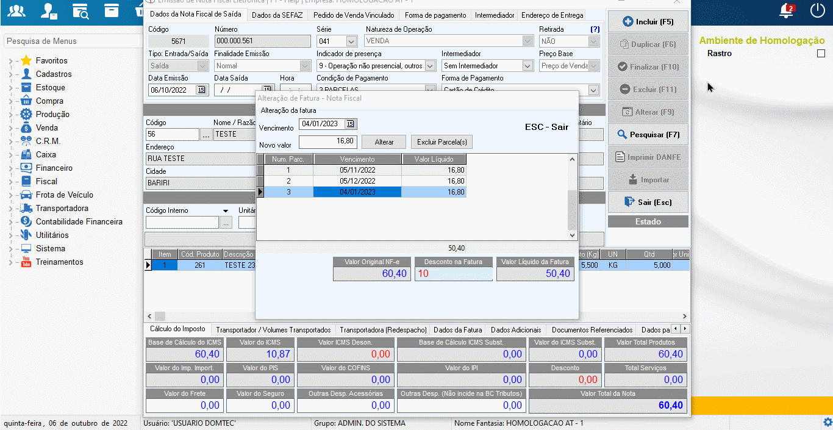Screen dimensions: 833x430
Task: Click product code 261 in items grid
Action: click(199, 265)
